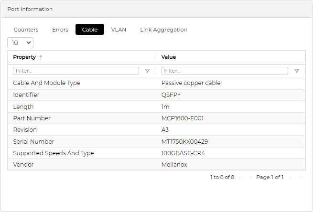Sort by the Value column header
Screen dimensions: 313x212
[x=169, y=57]
